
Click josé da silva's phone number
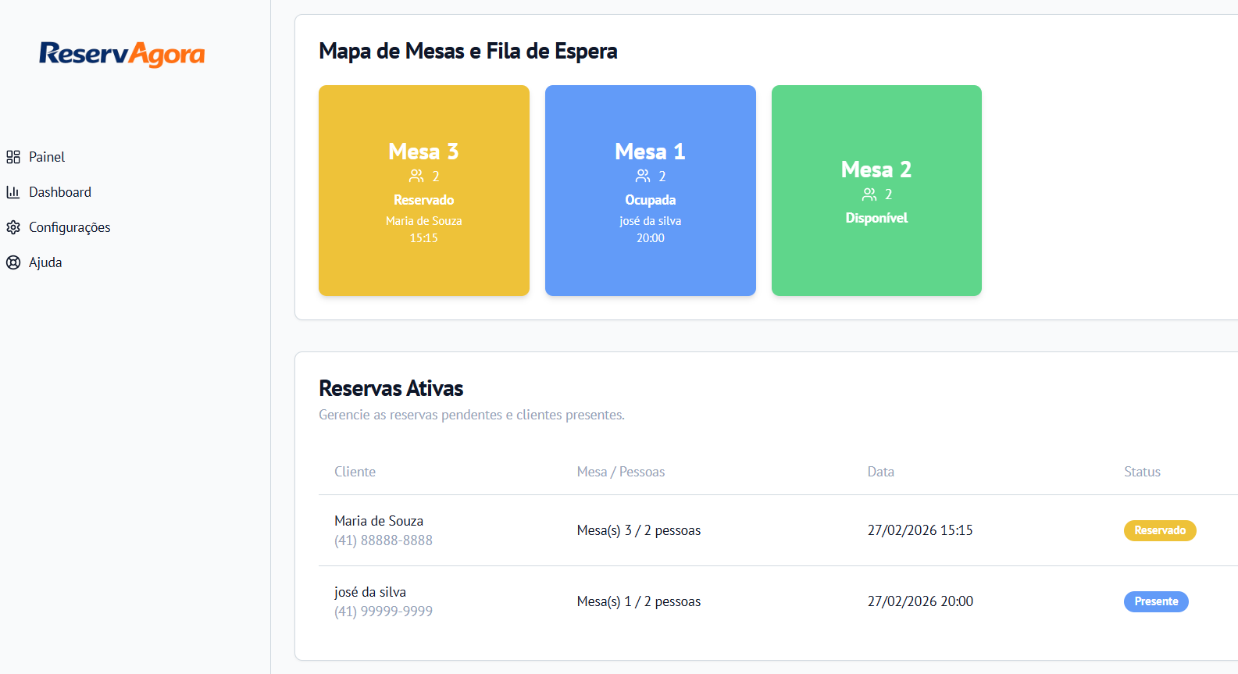tap(383, 611)
